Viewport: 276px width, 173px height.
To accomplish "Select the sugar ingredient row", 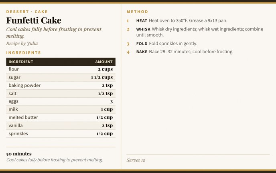I will [x=61, y=77].
